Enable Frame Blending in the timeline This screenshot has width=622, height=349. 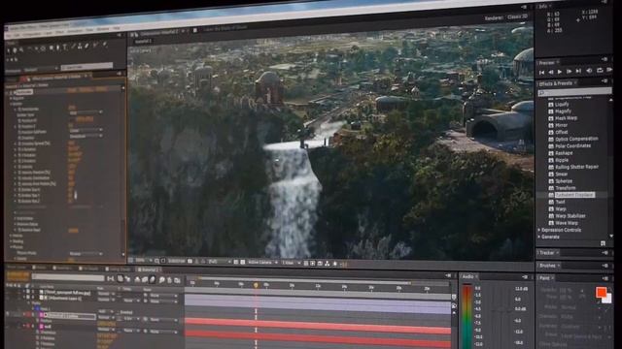pyautogui.click(x=145, y=279)
